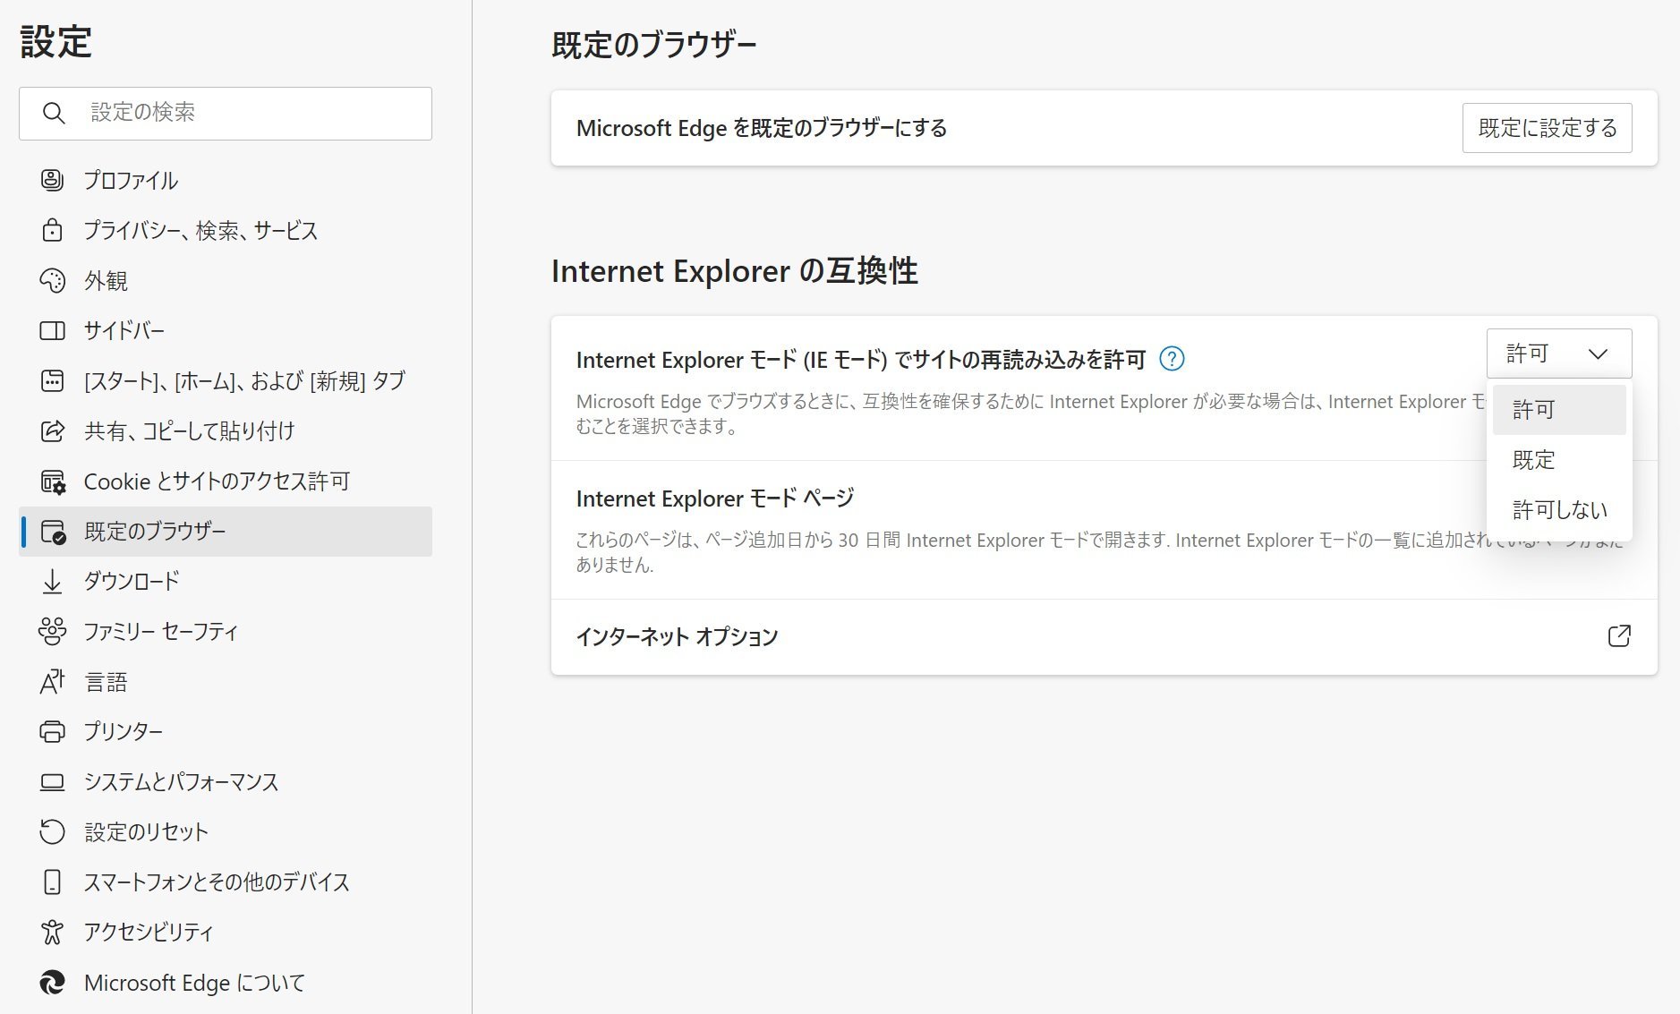
Task: Click the palette icon for 外観
Action: click(x=52, y=280)
